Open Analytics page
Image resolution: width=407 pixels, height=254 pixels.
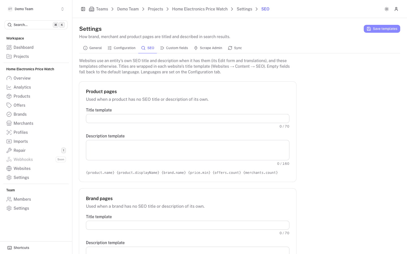36,87
